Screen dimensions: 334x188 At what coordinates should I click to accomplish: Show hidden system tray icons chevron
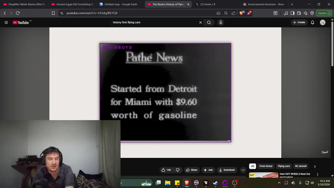point(279,183)
